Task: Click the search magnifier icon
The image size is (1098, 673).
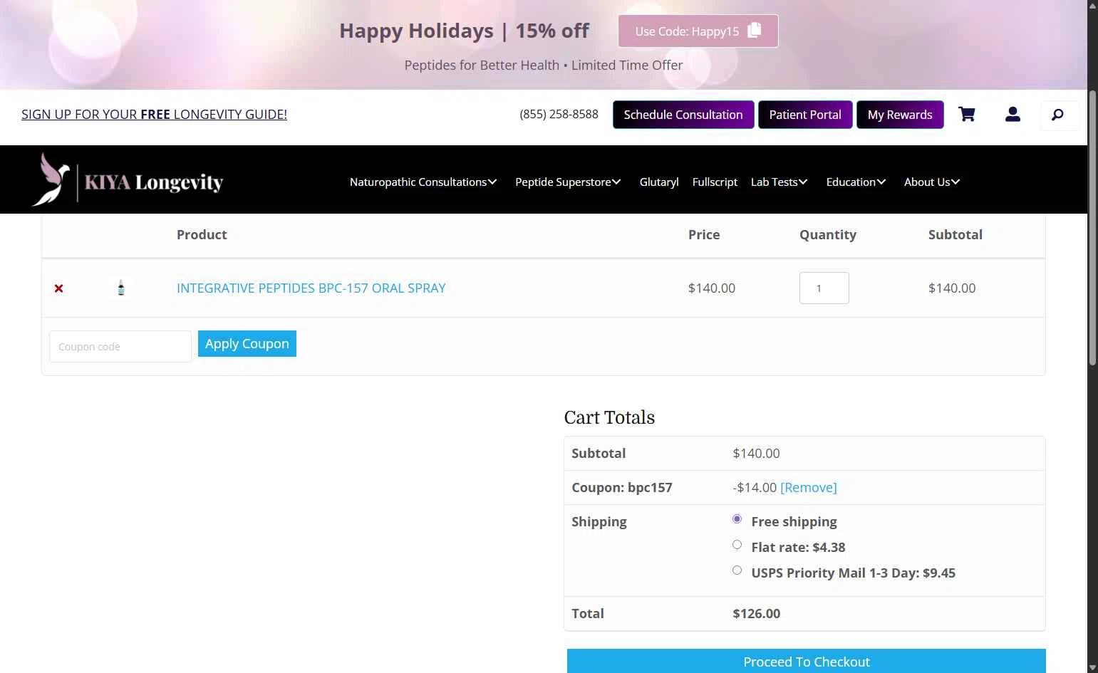Action: (1058, 115)
